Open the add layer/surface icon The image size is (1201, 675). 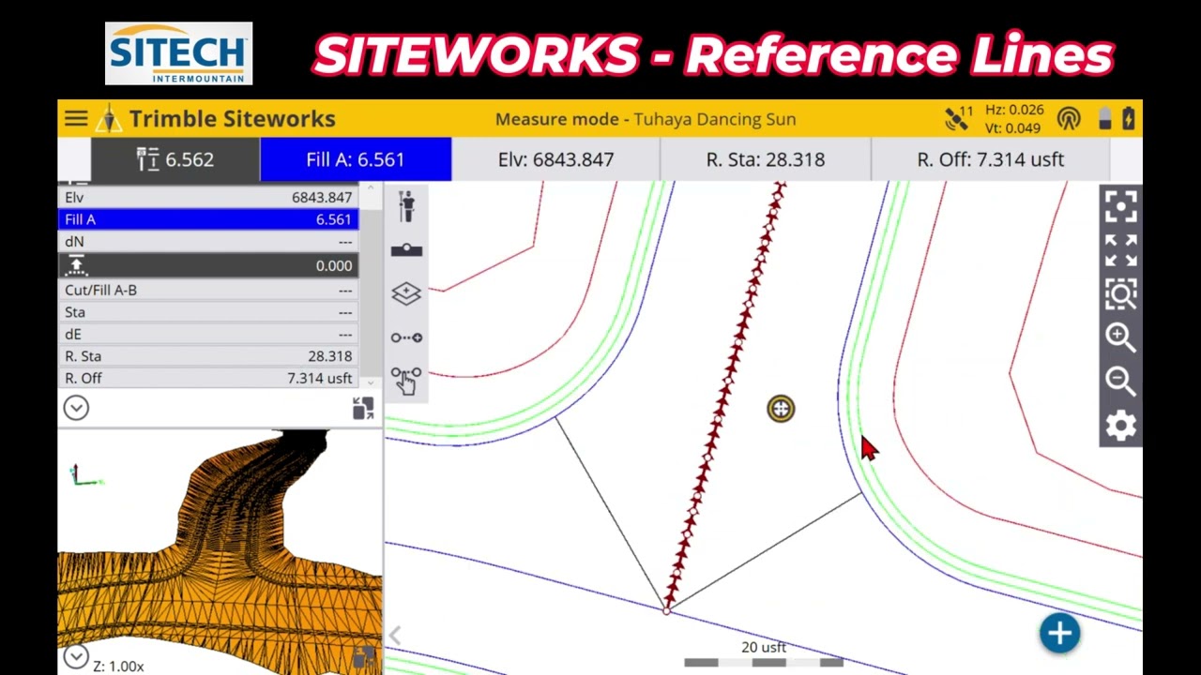[x=406, y=293]
